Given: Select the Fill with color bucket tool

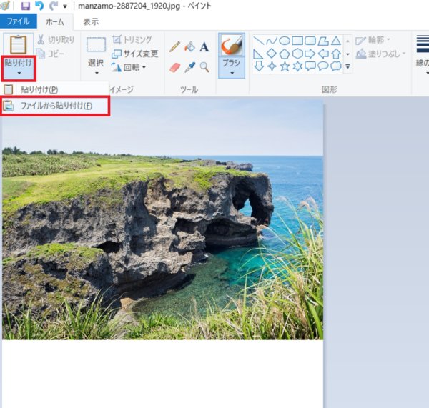Looking at the screenshot, I should tap(190, 46).
